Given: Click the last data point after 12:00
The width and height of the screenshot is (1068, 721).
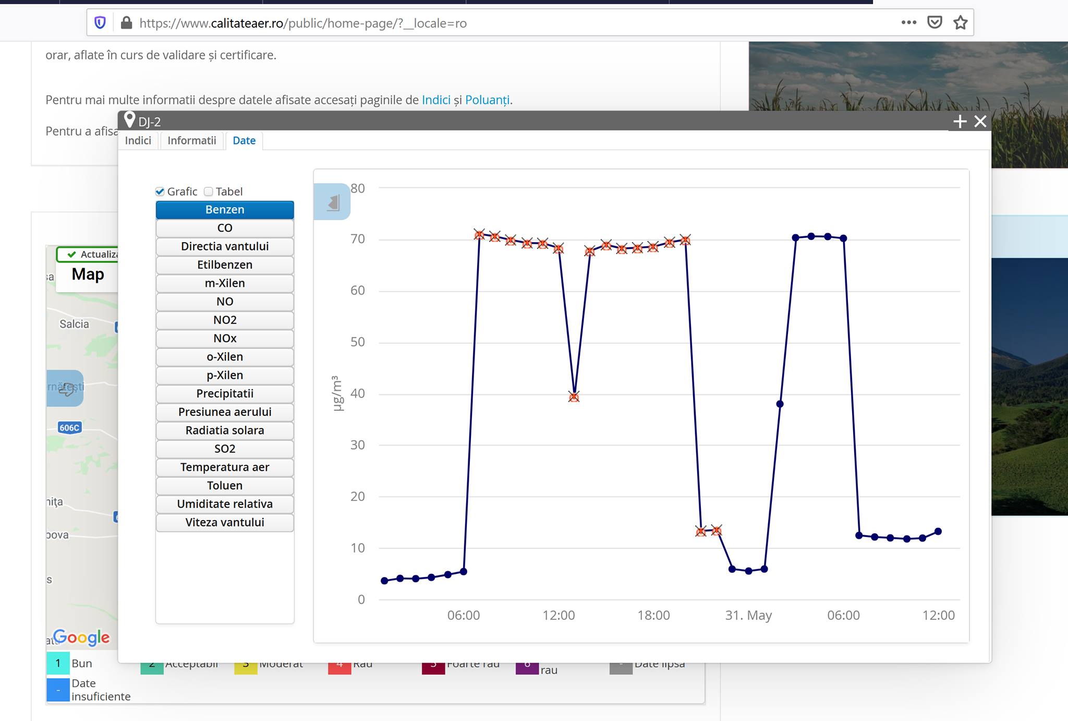Looking at the screenshot, I should click(938, 532).
